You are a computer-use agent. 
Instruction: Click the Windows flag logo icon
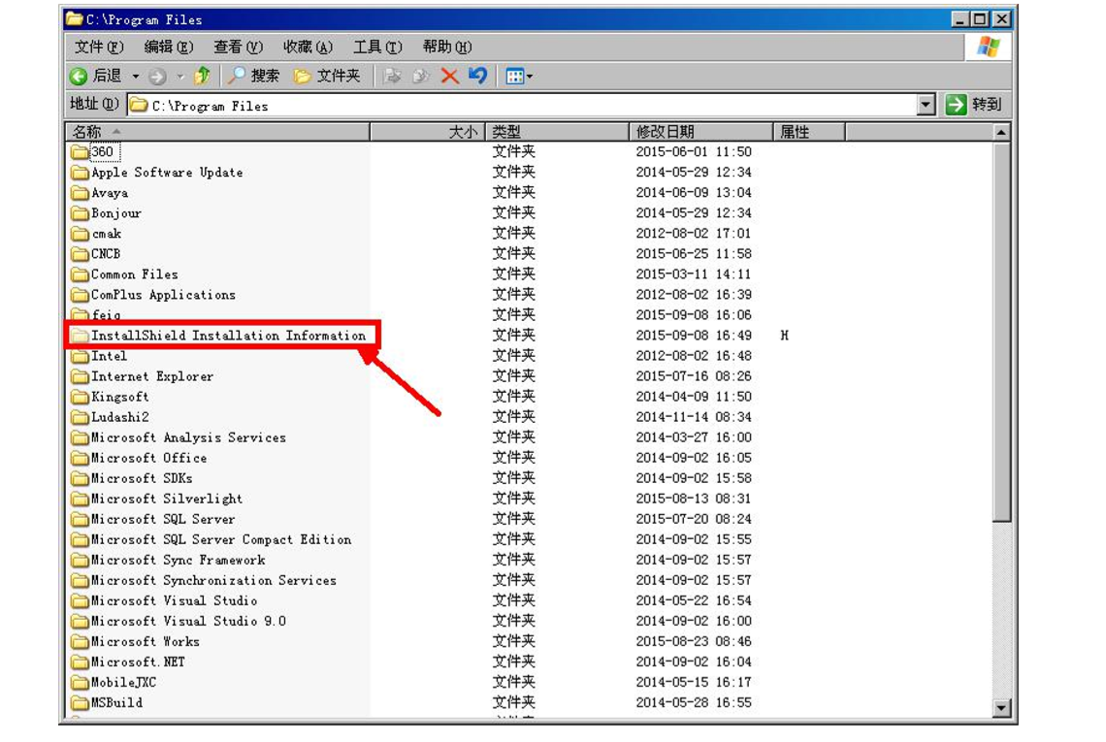click(989, 48)
